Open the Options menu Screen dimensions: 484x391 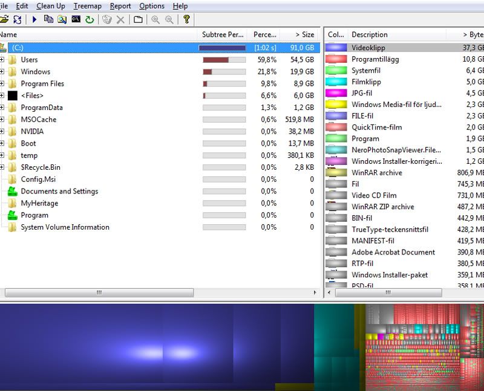click(x=152, y=6)
